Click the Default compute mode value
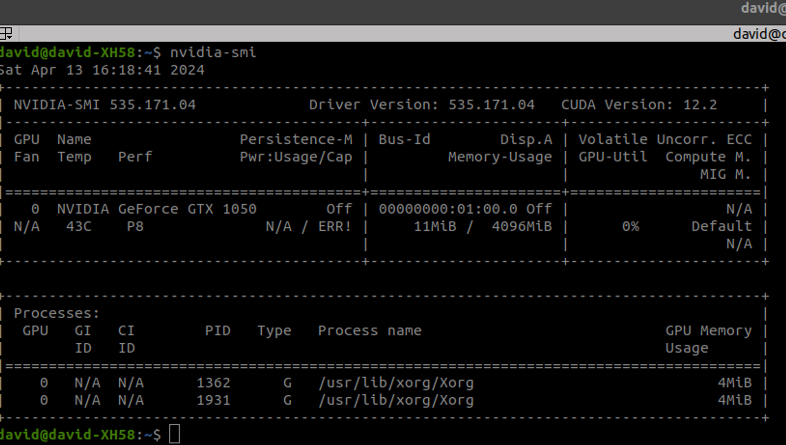Viewport: 786px width, 445px height. pos(722,227)
